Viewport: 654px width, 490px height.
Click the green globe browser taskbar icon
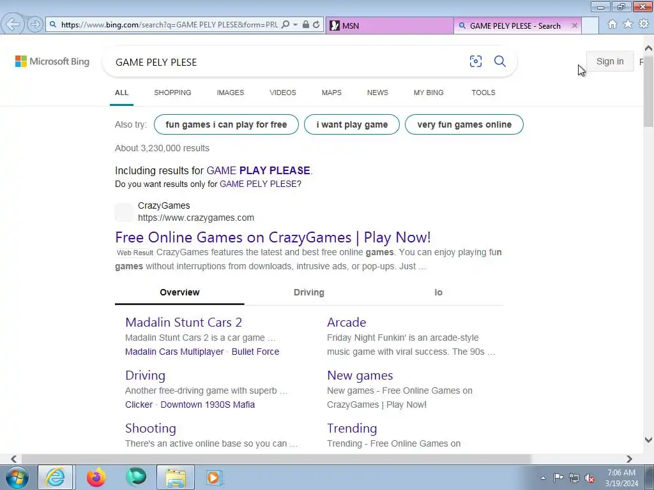click(136, 477)
